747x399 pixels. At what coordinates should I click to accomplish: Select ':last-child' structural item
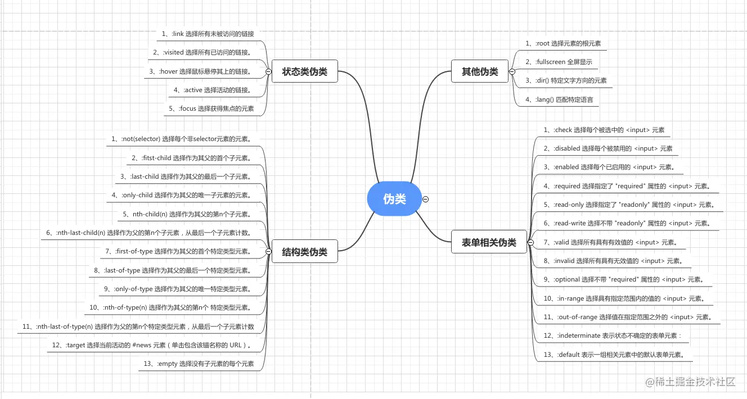[x=186, y=176]
